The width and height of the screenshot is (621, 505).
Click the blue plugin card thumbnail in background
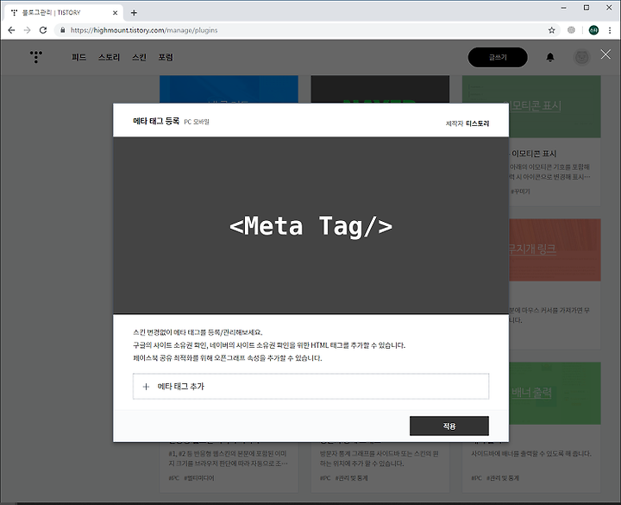click(x=229, y=89)
